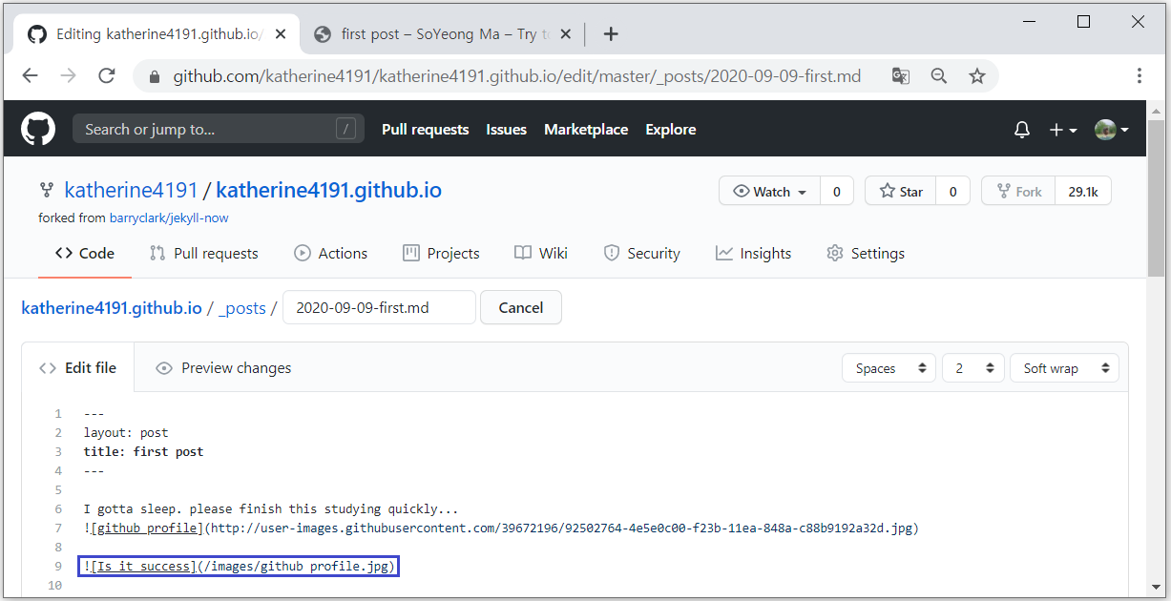The height and width of the screenshot is (601, 1171).
Task: Click the translate page icon
Action: [900, 75]
